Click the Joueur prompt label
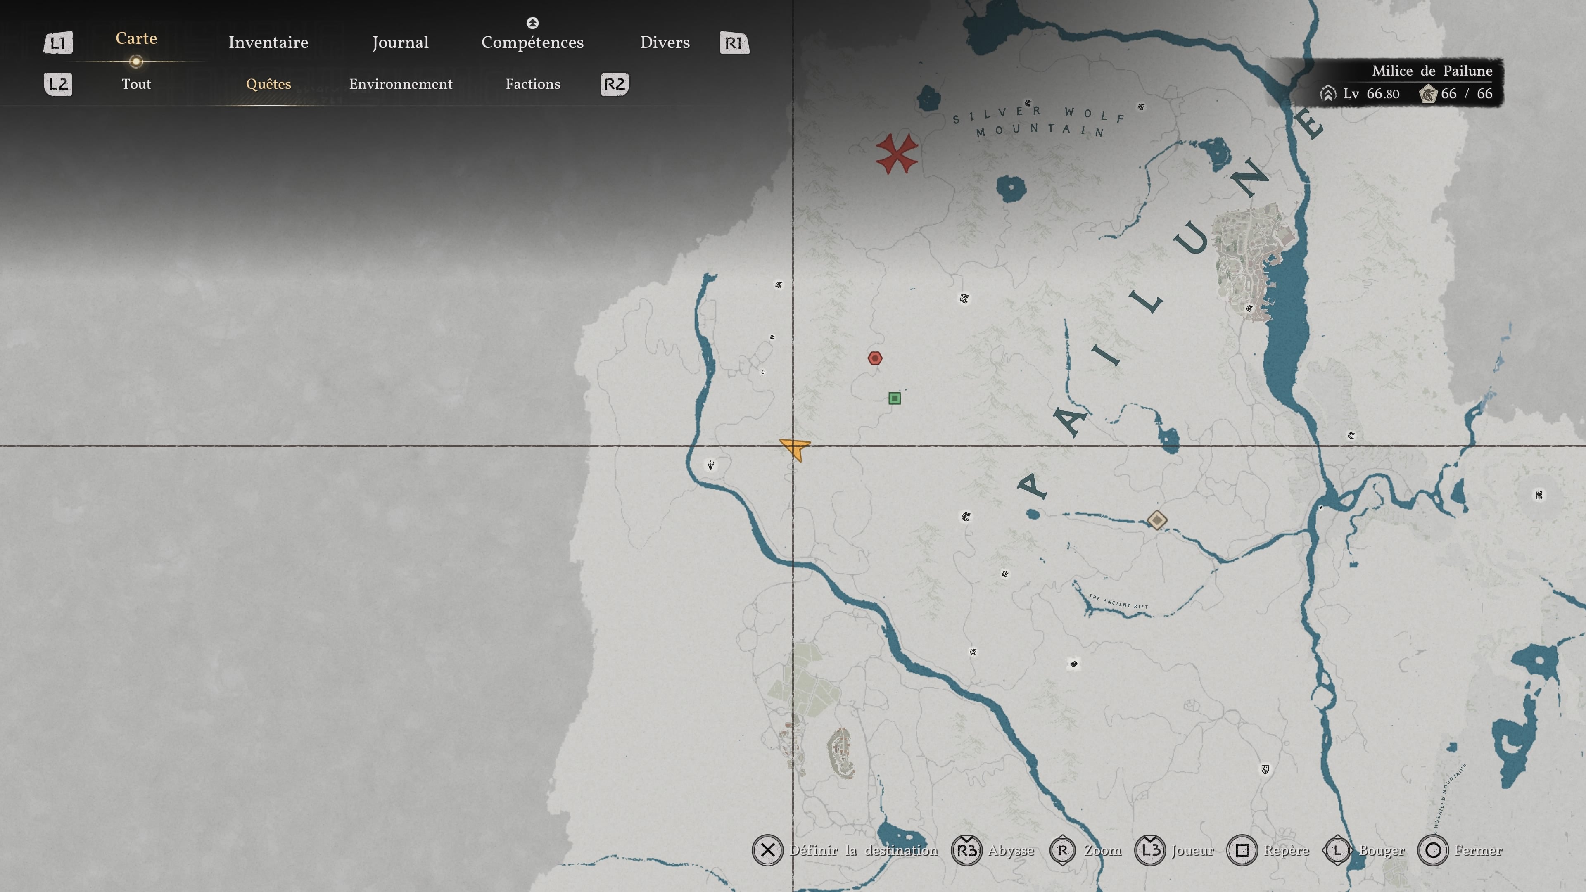The width and height of the screenshot is (1586, 892). coord(1192,850)
